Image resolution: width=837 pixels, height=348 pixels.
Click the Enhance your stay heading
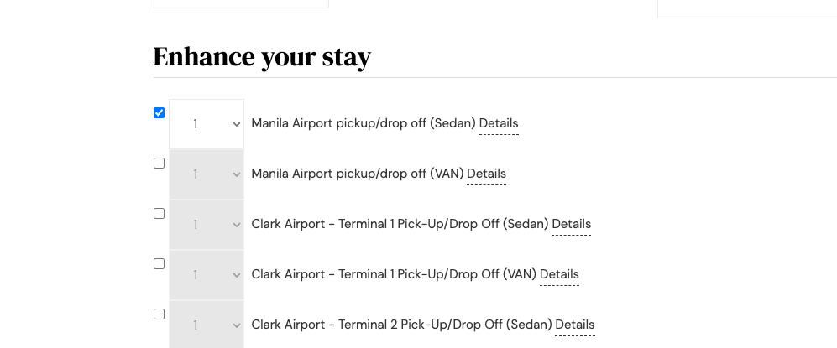click(262, 57)
